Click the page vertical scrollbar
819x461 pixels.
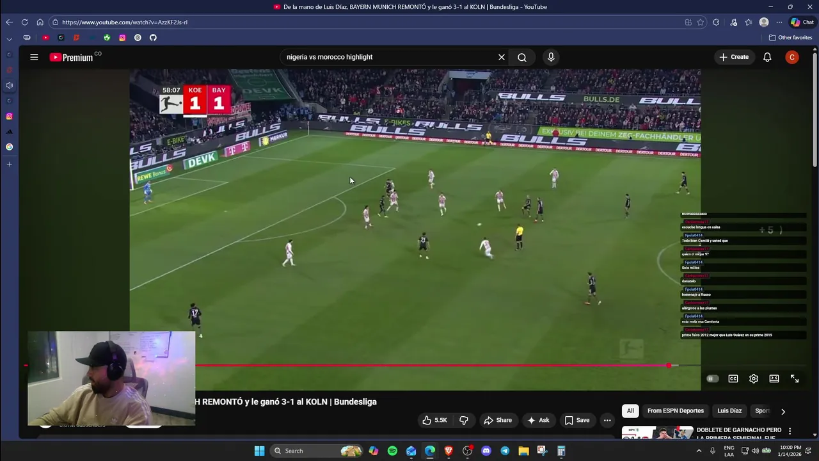click(815, 109)
